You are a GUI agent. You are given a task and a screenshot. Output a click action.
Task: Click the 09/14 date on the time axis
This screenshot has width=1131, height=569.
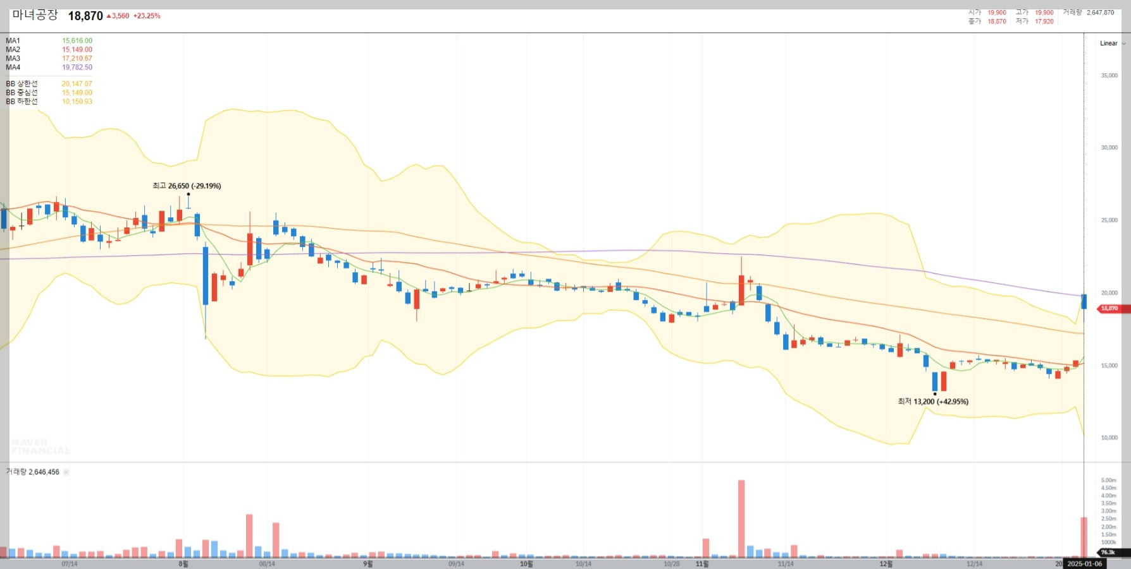[x=456, y=564]
